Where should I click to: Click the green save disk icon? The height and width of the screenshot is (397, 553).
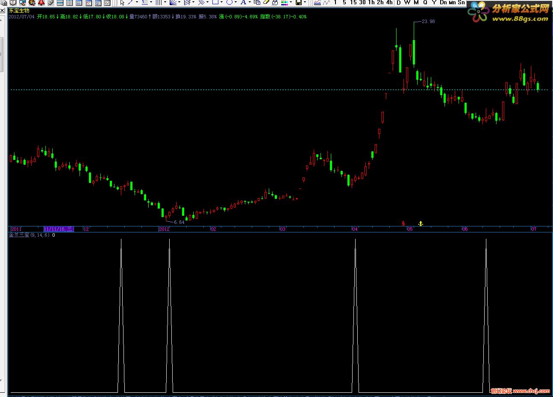(x=299, y=2)
